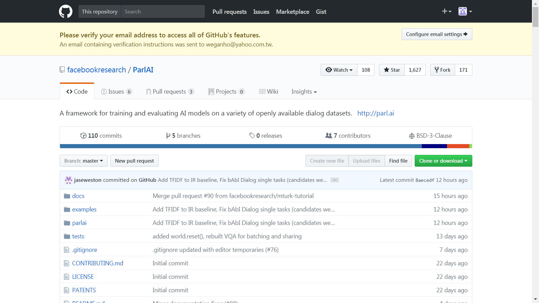Image resolution: width=539 pixels, height=303 pixels.
Task: Click the license scale icon
Action: click(x=412, y=136)
